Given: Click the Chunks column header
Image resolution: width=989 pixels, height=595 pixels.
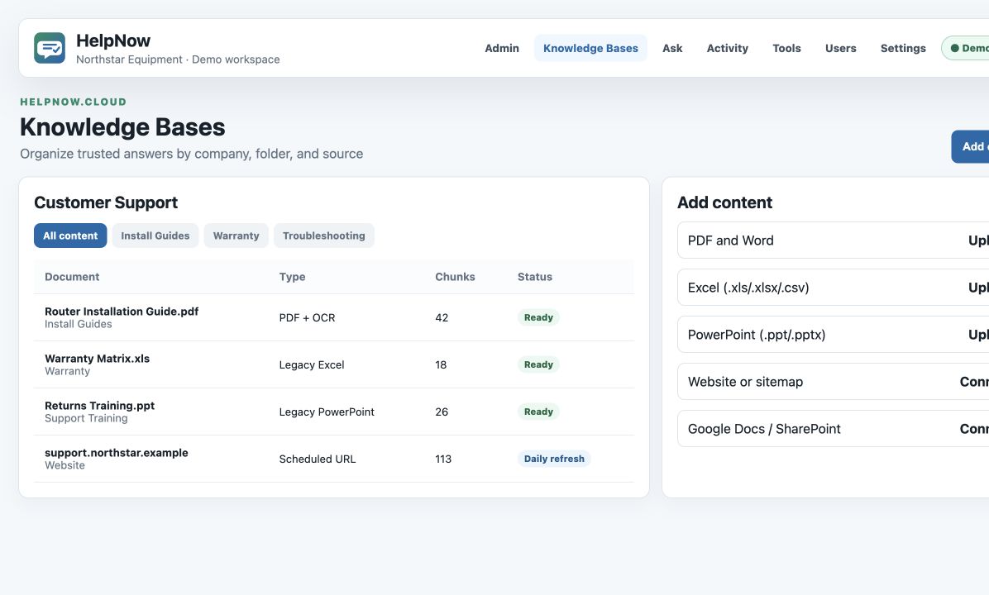Looking at the screenshot, I should (455, 277).
